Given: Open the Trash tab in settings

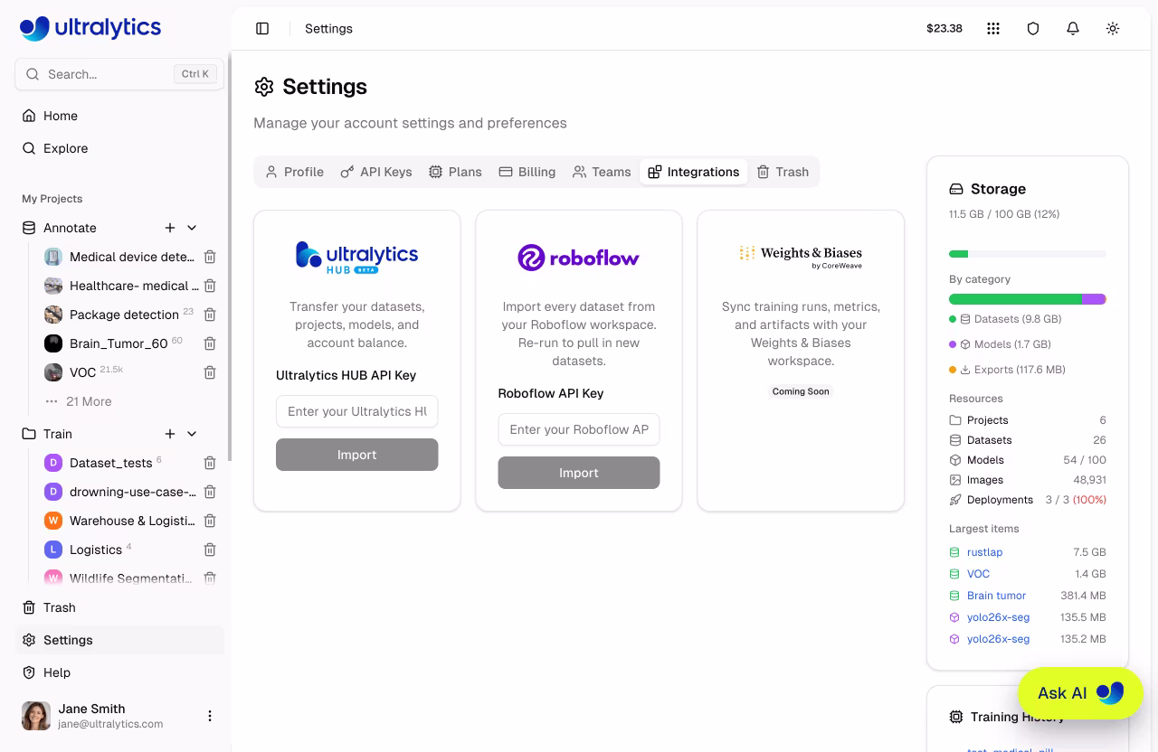Looking at the screenshot, I should point(783,172).
